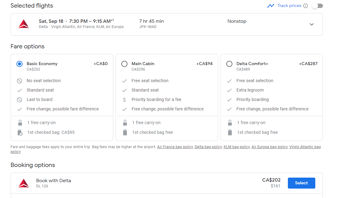Choose the Main Cabin fare option
The width and height of the screenshot is (340, 198).
click(124, 64)
